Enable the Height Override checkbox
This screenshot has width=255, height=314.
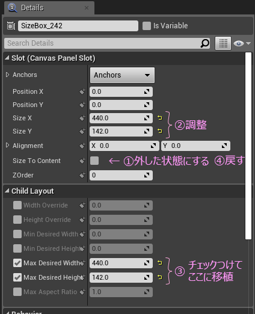click(17, 220)
